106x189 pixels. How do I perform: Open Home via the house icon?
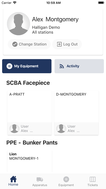(x=13, y=179)
